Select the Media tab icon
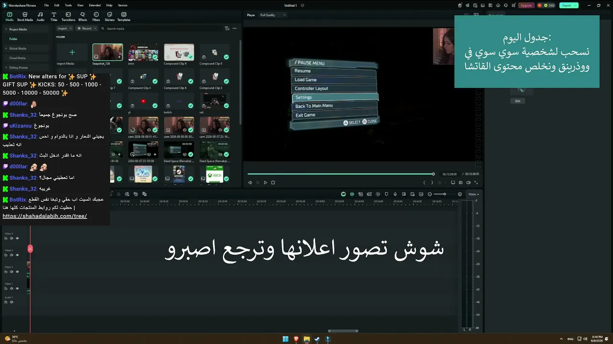Screen dimensions: 613x344 coord(9,17)
